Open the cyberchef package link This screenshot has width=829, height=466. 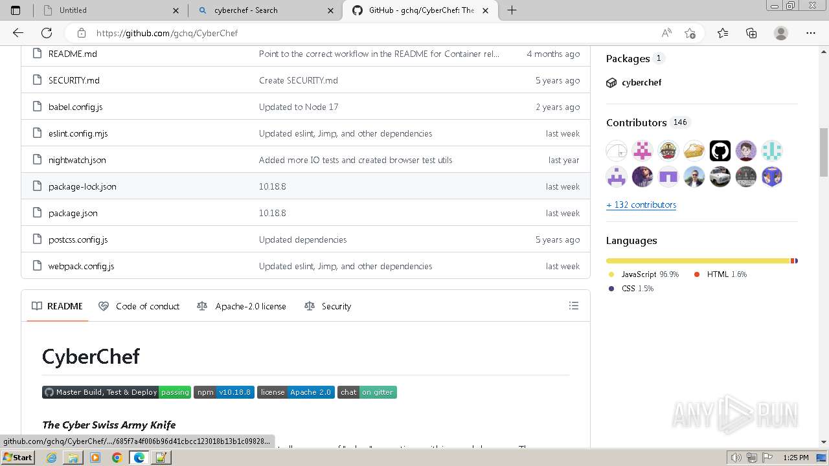click(641, 82)
